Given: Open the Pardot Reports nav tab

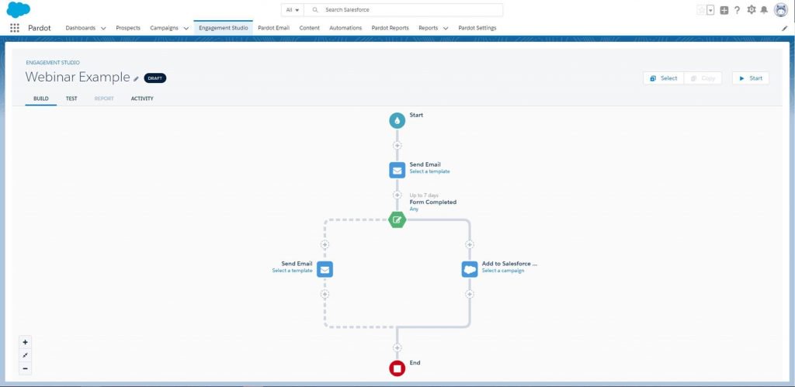Looking at the screenshot, I should 390,28.
